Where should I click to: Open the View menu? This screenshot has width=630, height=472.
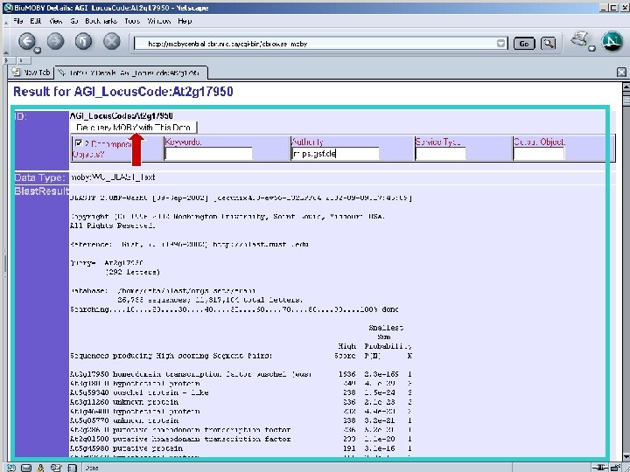pos(55,21)
